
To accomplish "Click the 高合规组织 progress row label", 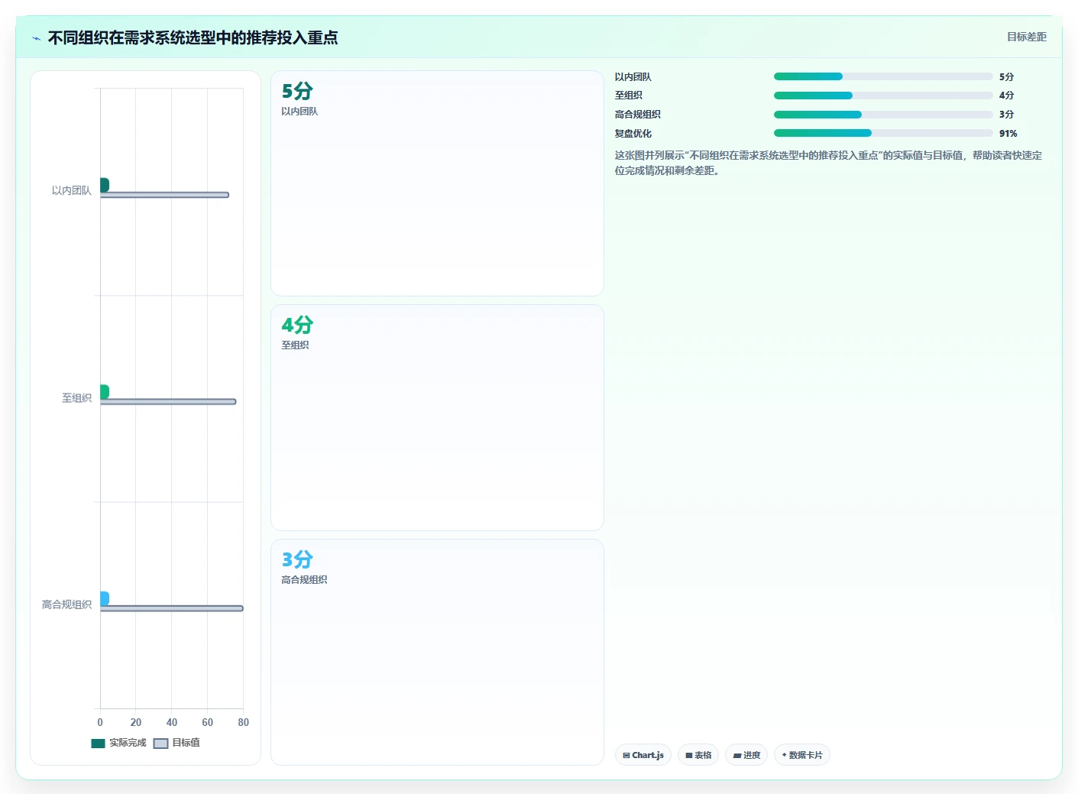I will (x=638, y=115).
